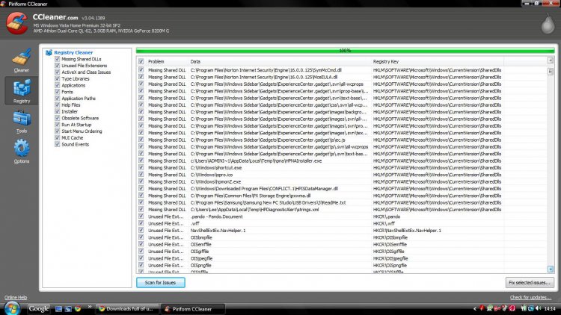Click Fix selected issues button
The image size is (561, 315).
coord(530,282)
